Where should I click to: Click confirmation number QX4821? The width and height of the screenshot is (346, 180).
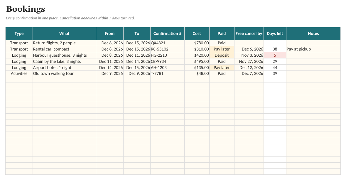(x=167, y=43)
